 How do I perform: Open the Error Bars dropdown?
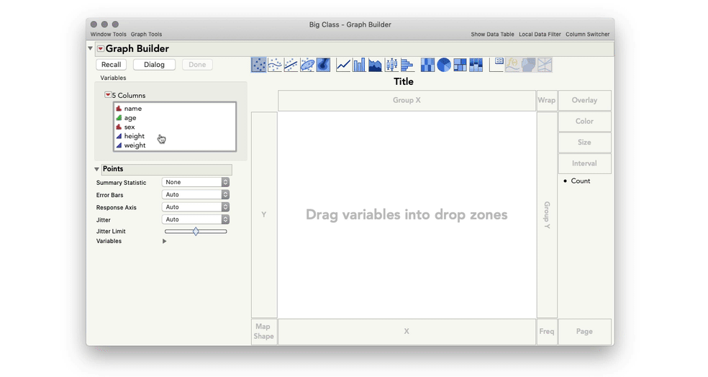point(195,194)
